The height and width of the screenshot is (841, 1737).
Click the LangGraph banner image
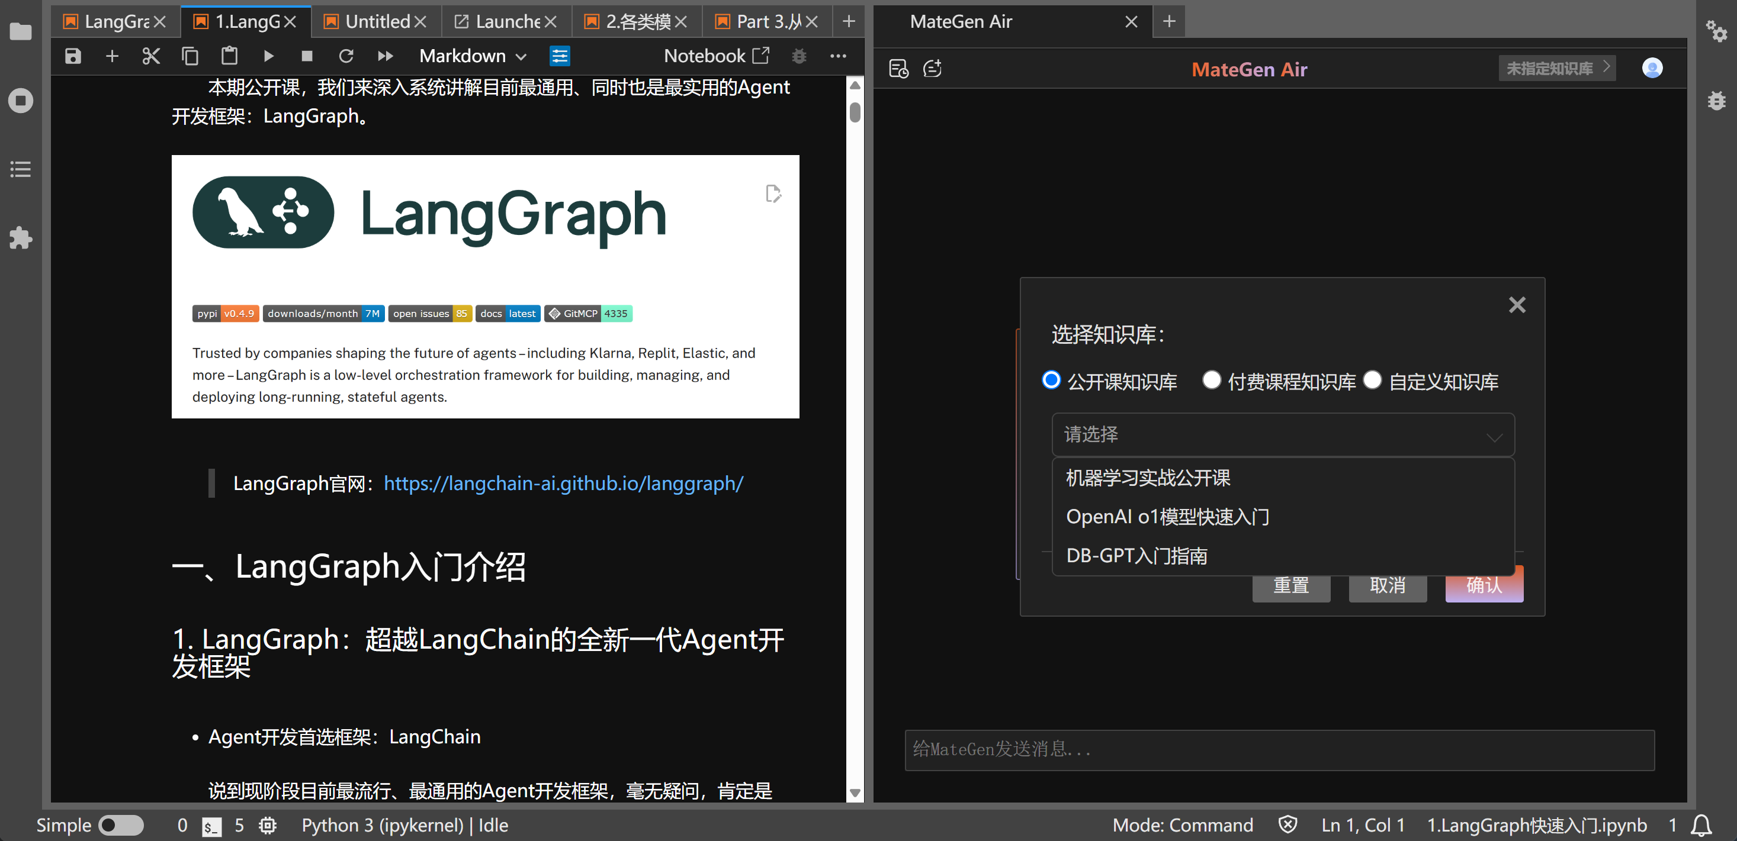[486, 286]
